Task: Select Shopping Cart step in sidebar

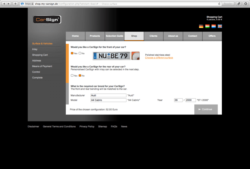Action: pos(40,55)
